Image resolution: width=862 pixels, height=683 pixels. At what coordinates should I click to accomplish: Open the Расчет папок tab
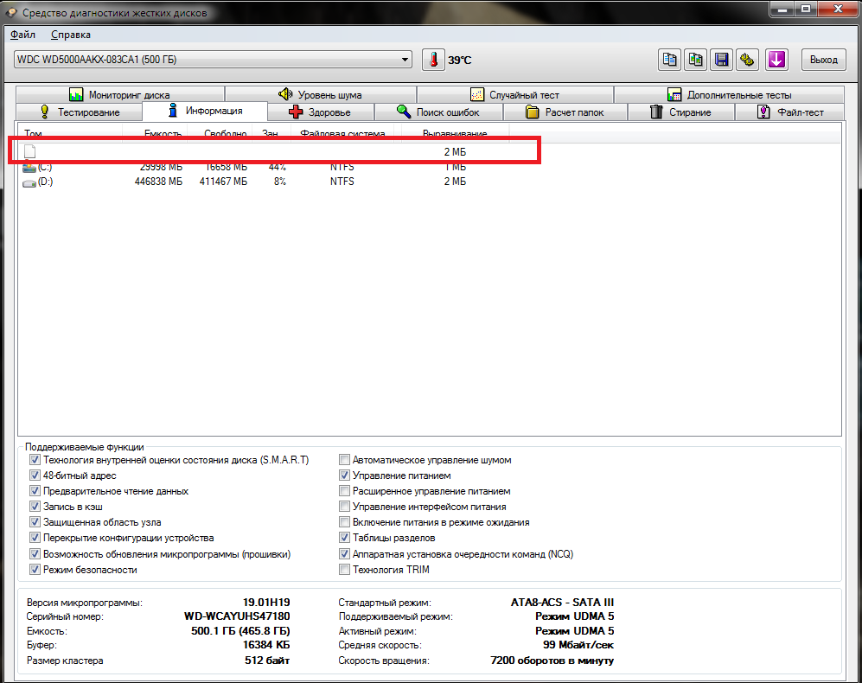click(x=565, y=112)
